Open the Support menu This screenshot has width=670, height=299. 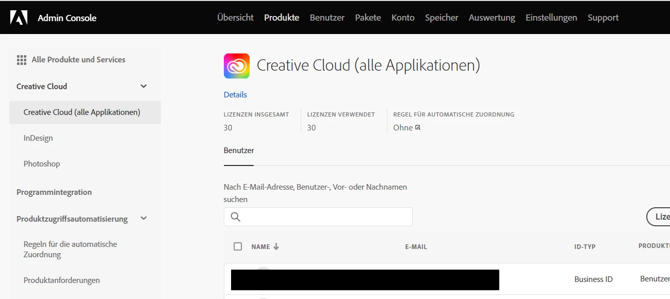point(603,18)
